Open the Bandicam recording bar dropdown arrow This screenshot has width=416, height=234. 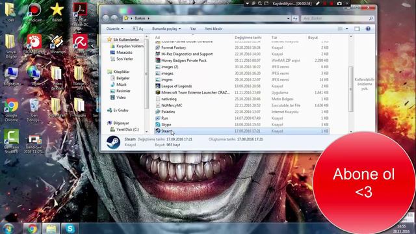[247, 3]
